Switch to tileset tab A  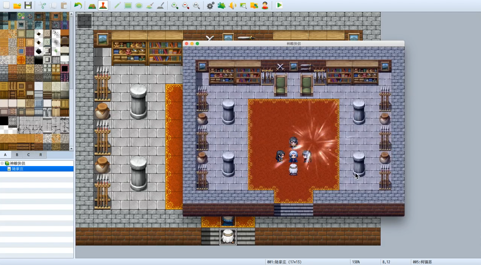click(5, 155)
